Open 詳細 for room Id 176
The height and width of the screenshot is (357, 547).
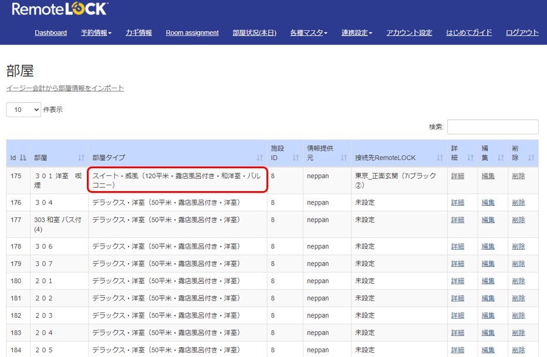pyautogui.click(x=457, y=202)
